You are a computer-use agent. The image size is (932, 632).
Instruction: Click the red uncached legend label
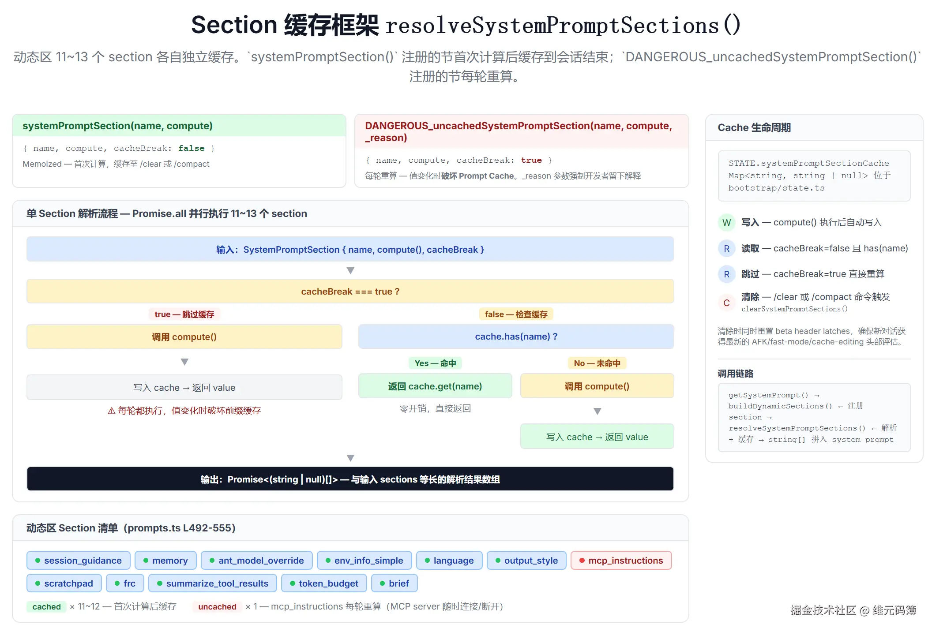pyautogui.click(x=217, y=607)
